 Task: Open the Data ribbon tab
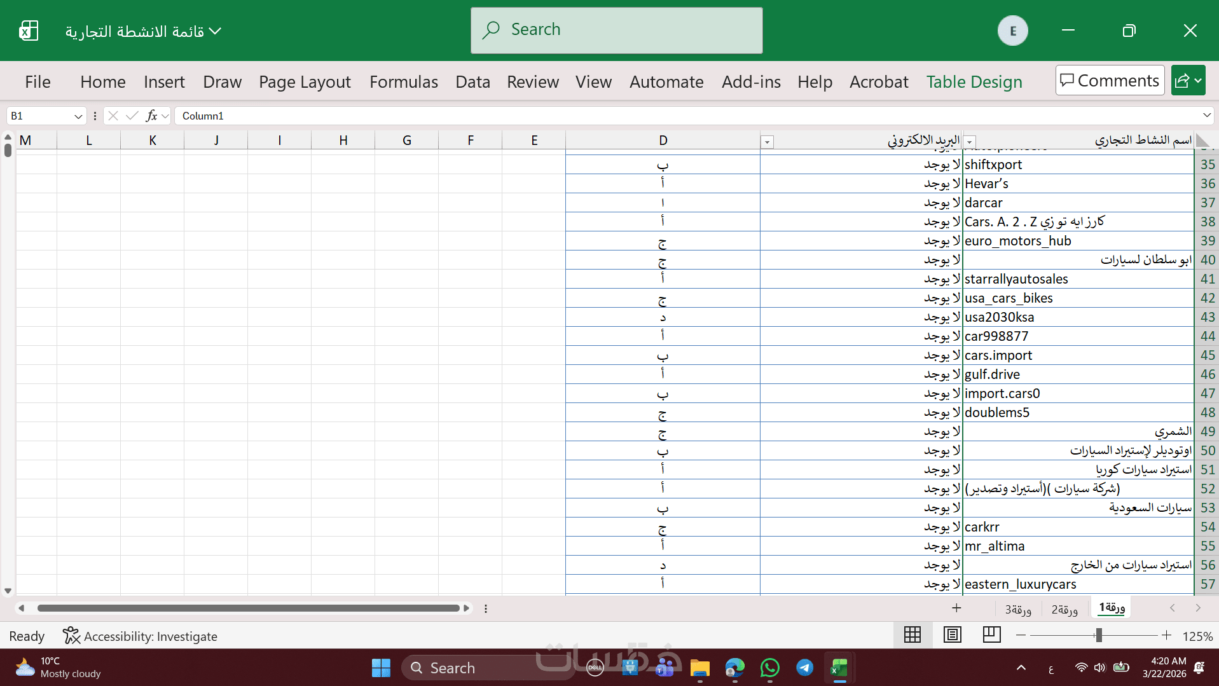472,81
